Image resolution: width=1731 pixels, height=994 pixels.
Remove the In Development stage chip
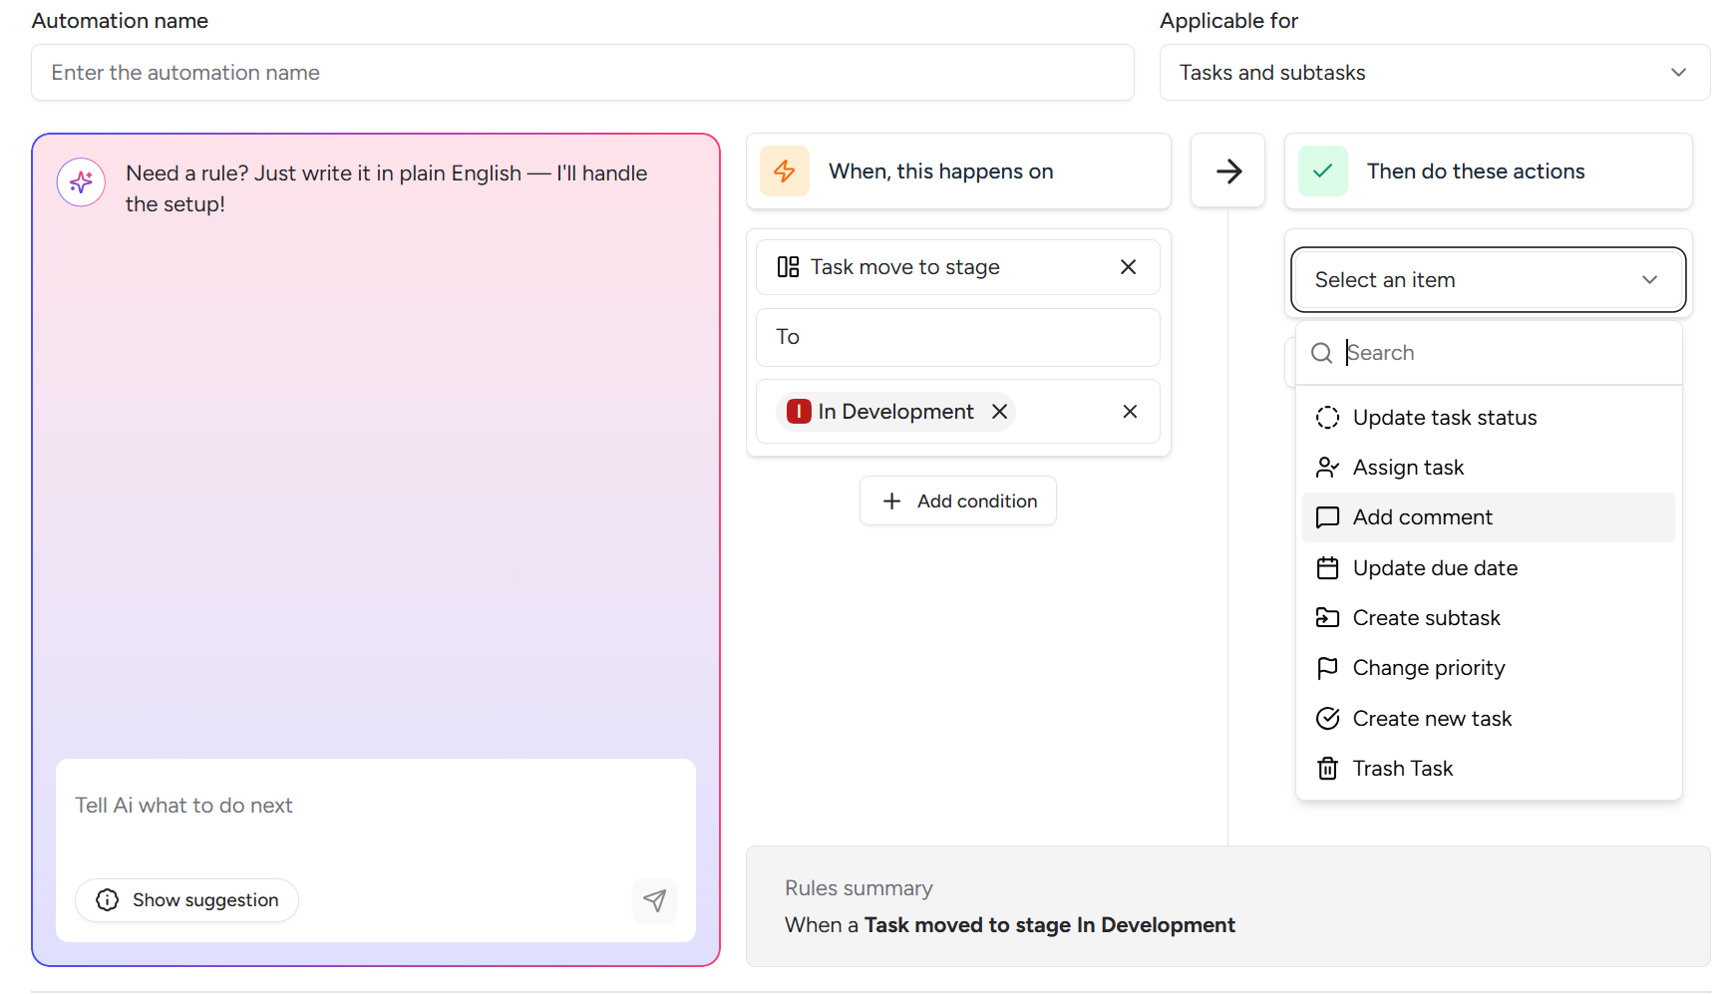coord(999,412)
